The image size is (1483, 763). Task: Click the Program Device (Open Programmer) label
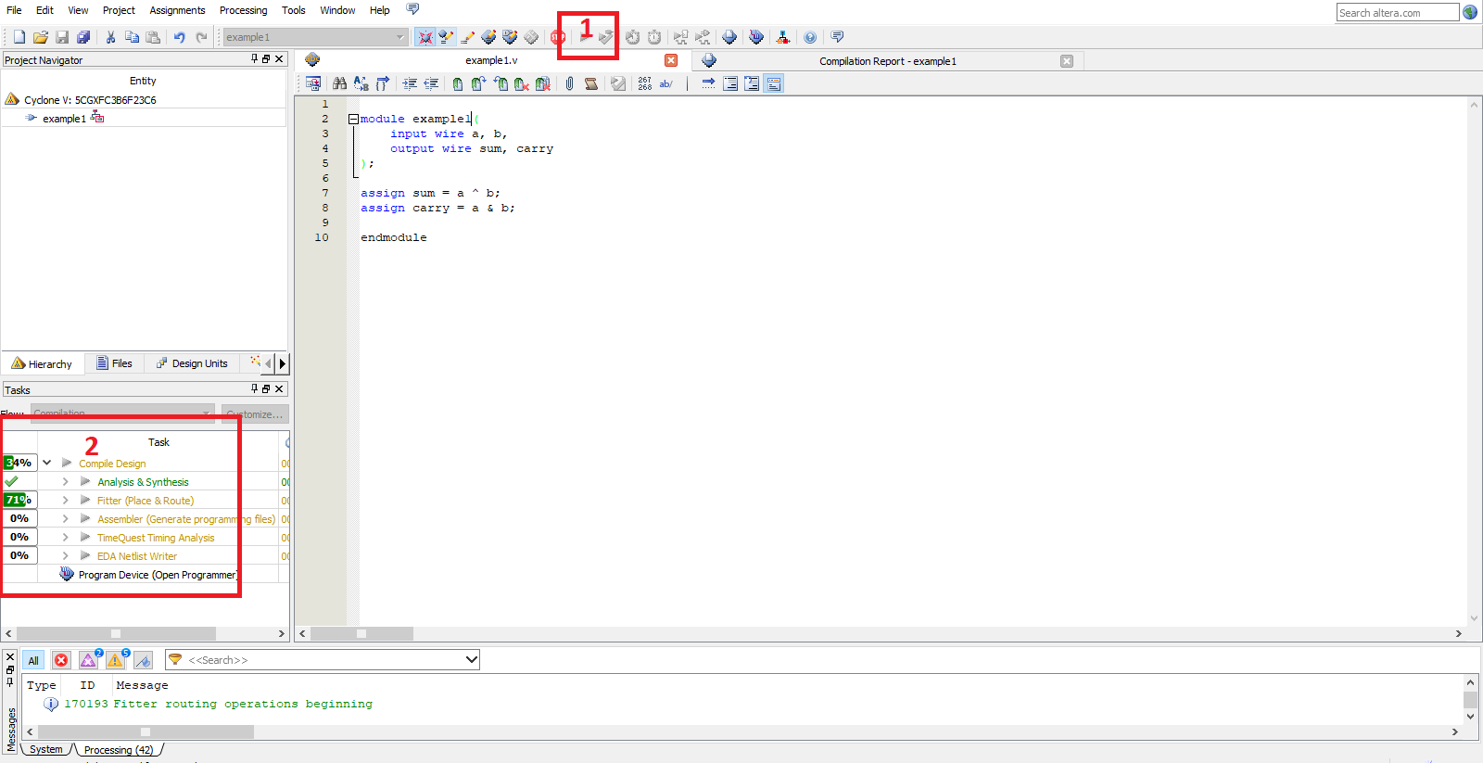[x=158, y=575]
